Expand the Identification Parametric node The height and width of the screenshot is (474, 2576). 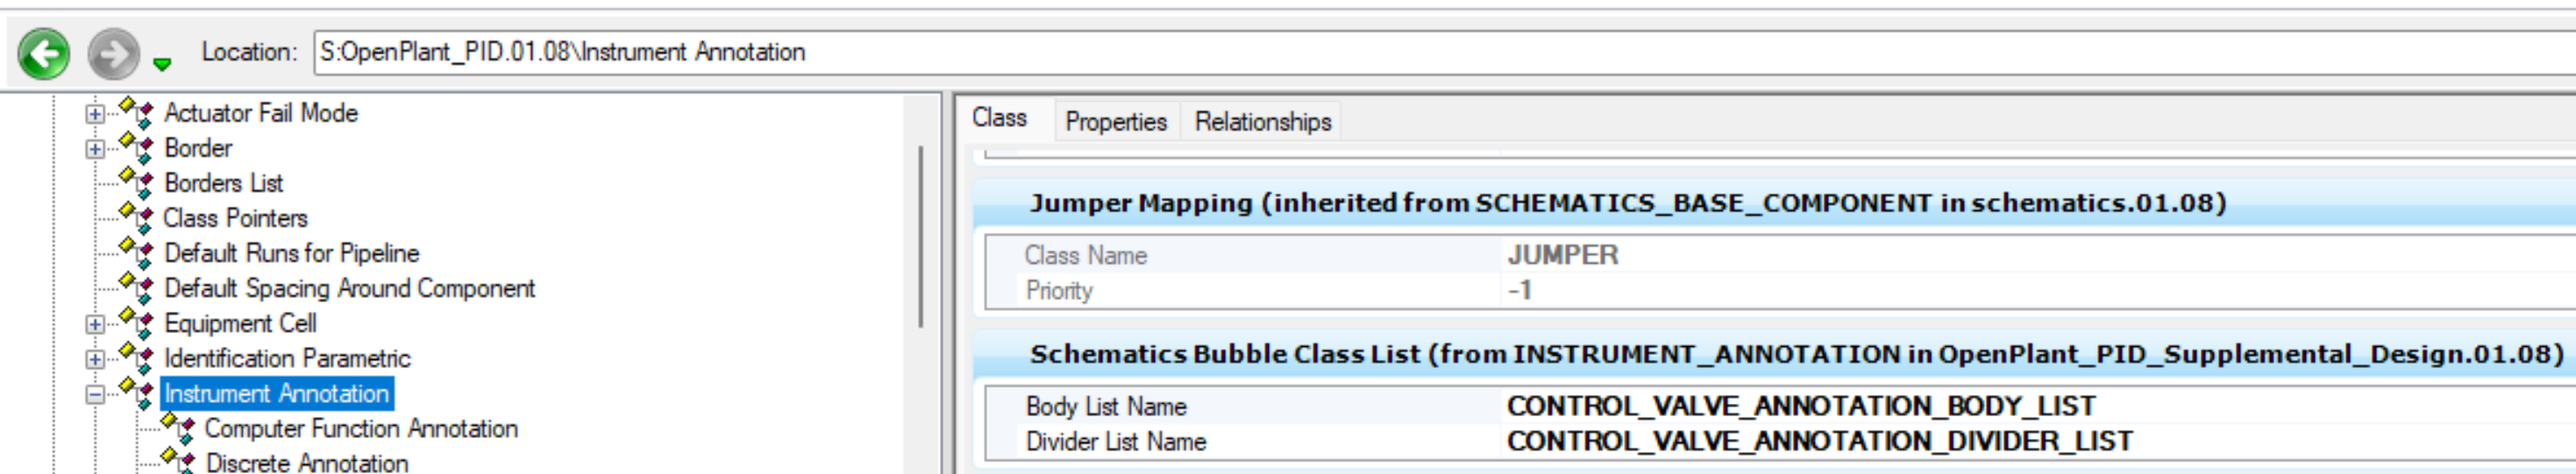[x=95, y=359]
